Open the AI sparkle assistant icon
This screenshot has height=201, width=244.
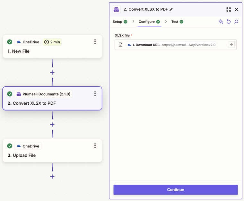pyautogui.click(x=221, y=22)
